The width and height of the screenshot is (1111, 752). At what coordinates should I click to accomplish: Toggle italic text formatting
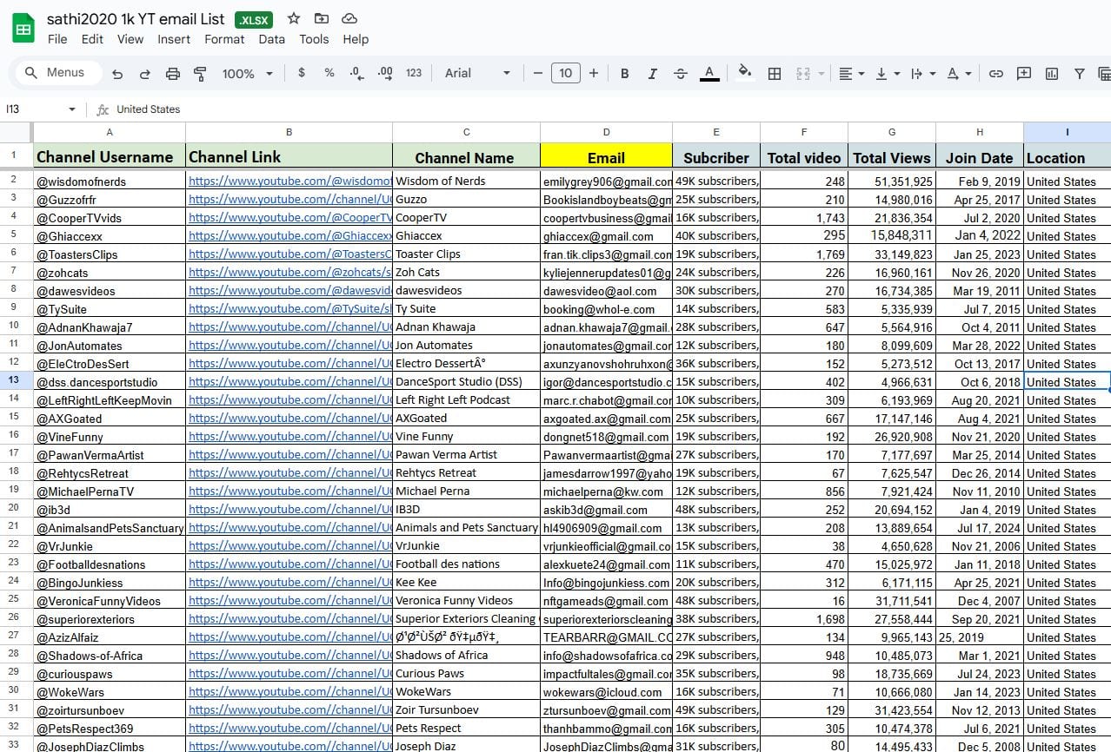tap(652, 74)
